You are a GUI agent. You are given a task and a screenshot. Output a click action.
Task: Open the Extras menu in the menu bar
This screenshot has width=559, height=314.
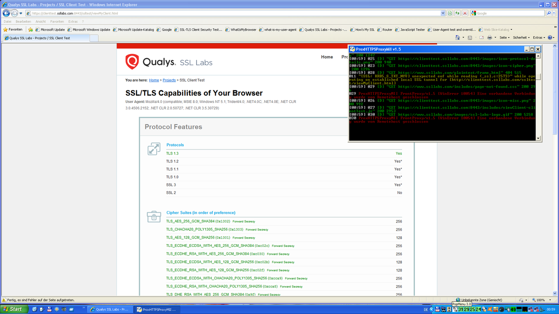(x=73, y=21)
